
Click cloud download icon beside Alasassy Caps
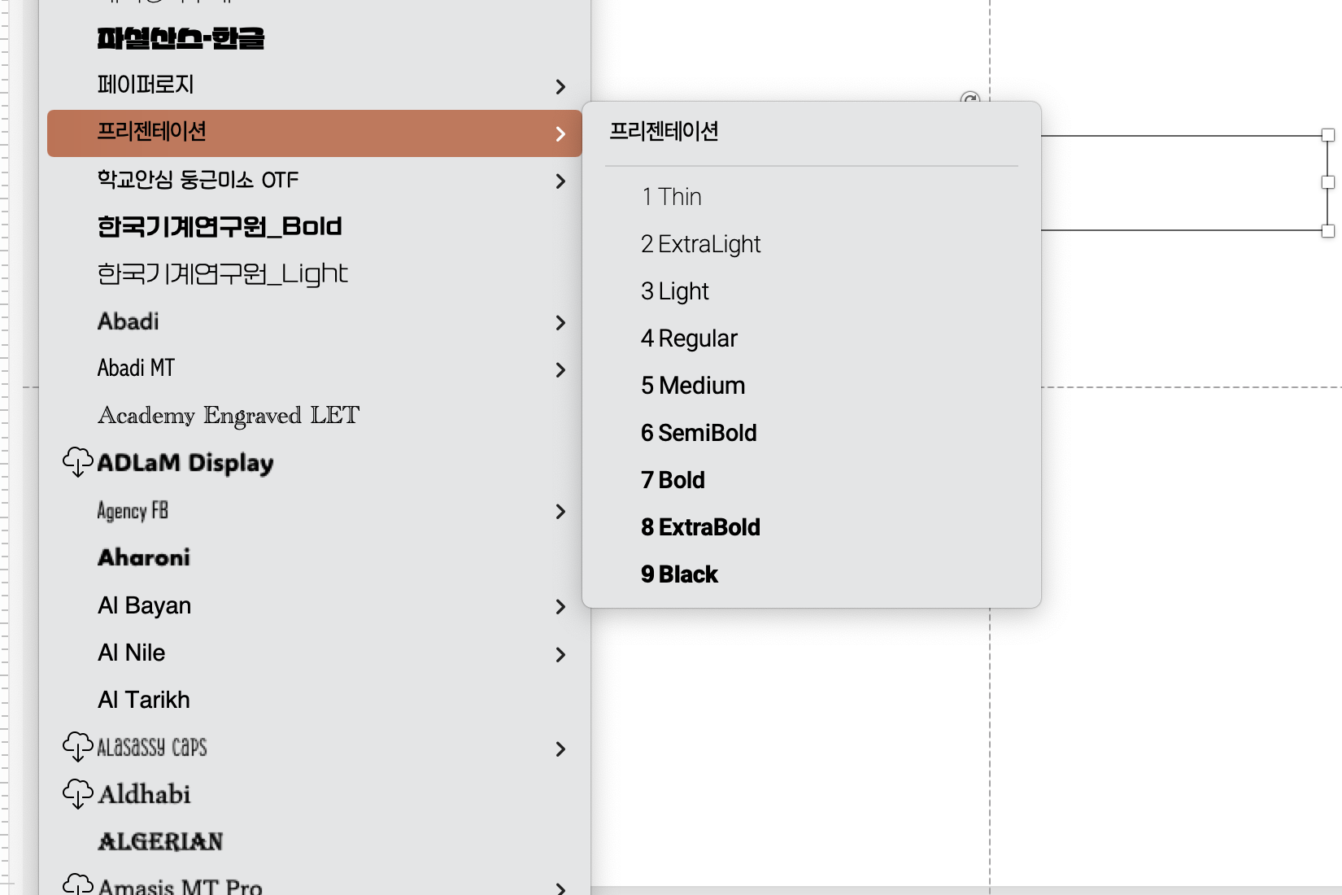coord(78,746)
